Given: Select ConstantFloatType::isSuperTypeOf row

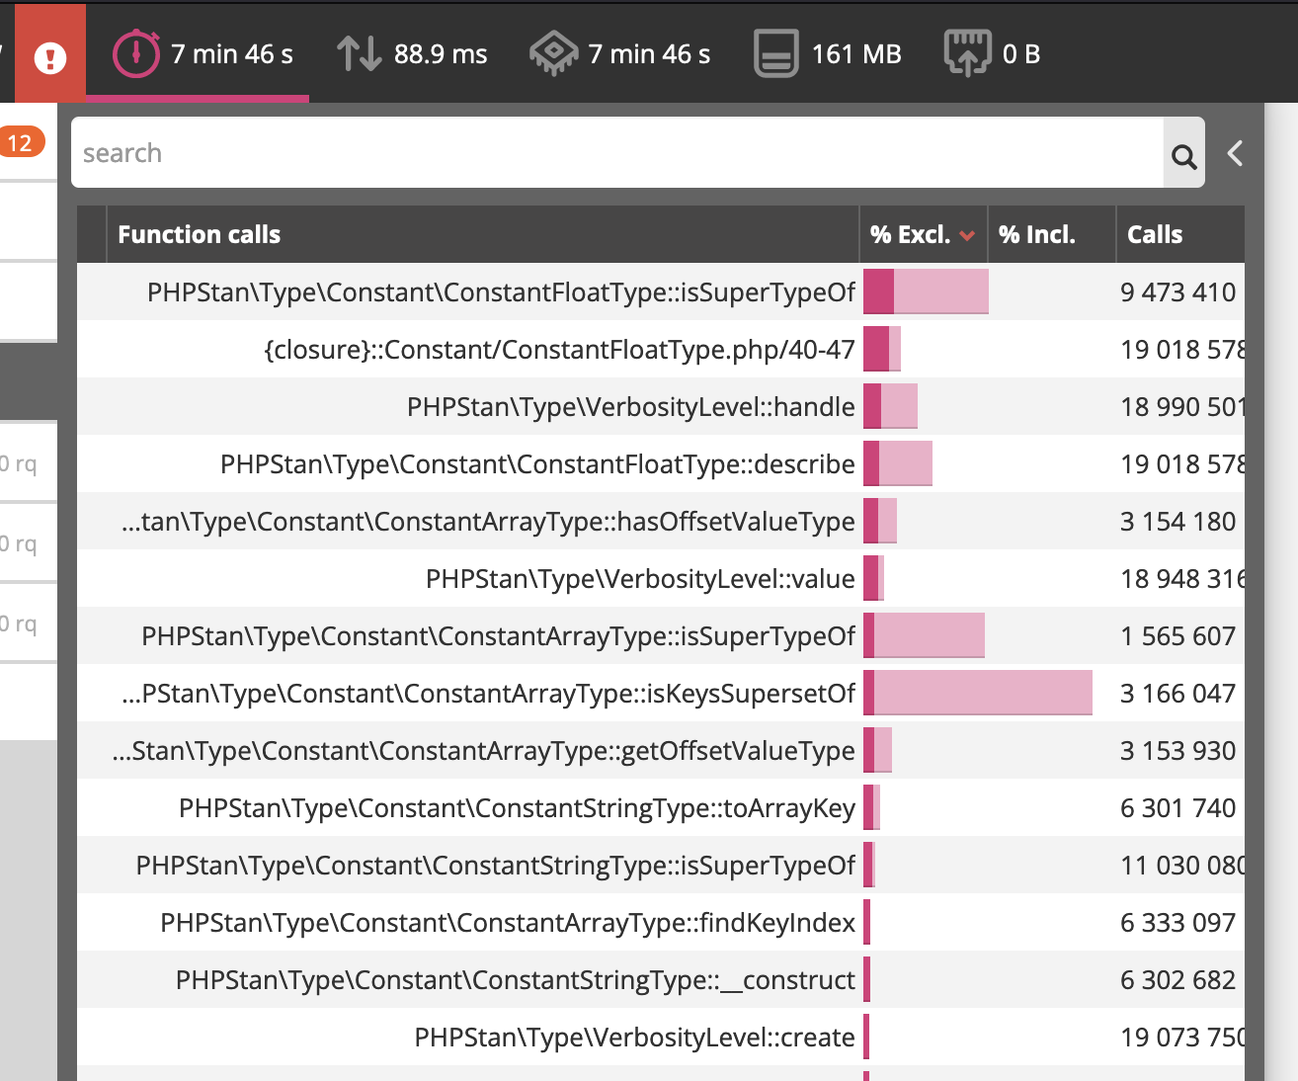Looking at the screenshot, I should (x=661, y=291).
